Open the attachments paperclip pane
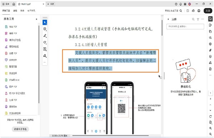Image resolution: width=214 pixels, height=138 pixels. click(x=210, y=50)
